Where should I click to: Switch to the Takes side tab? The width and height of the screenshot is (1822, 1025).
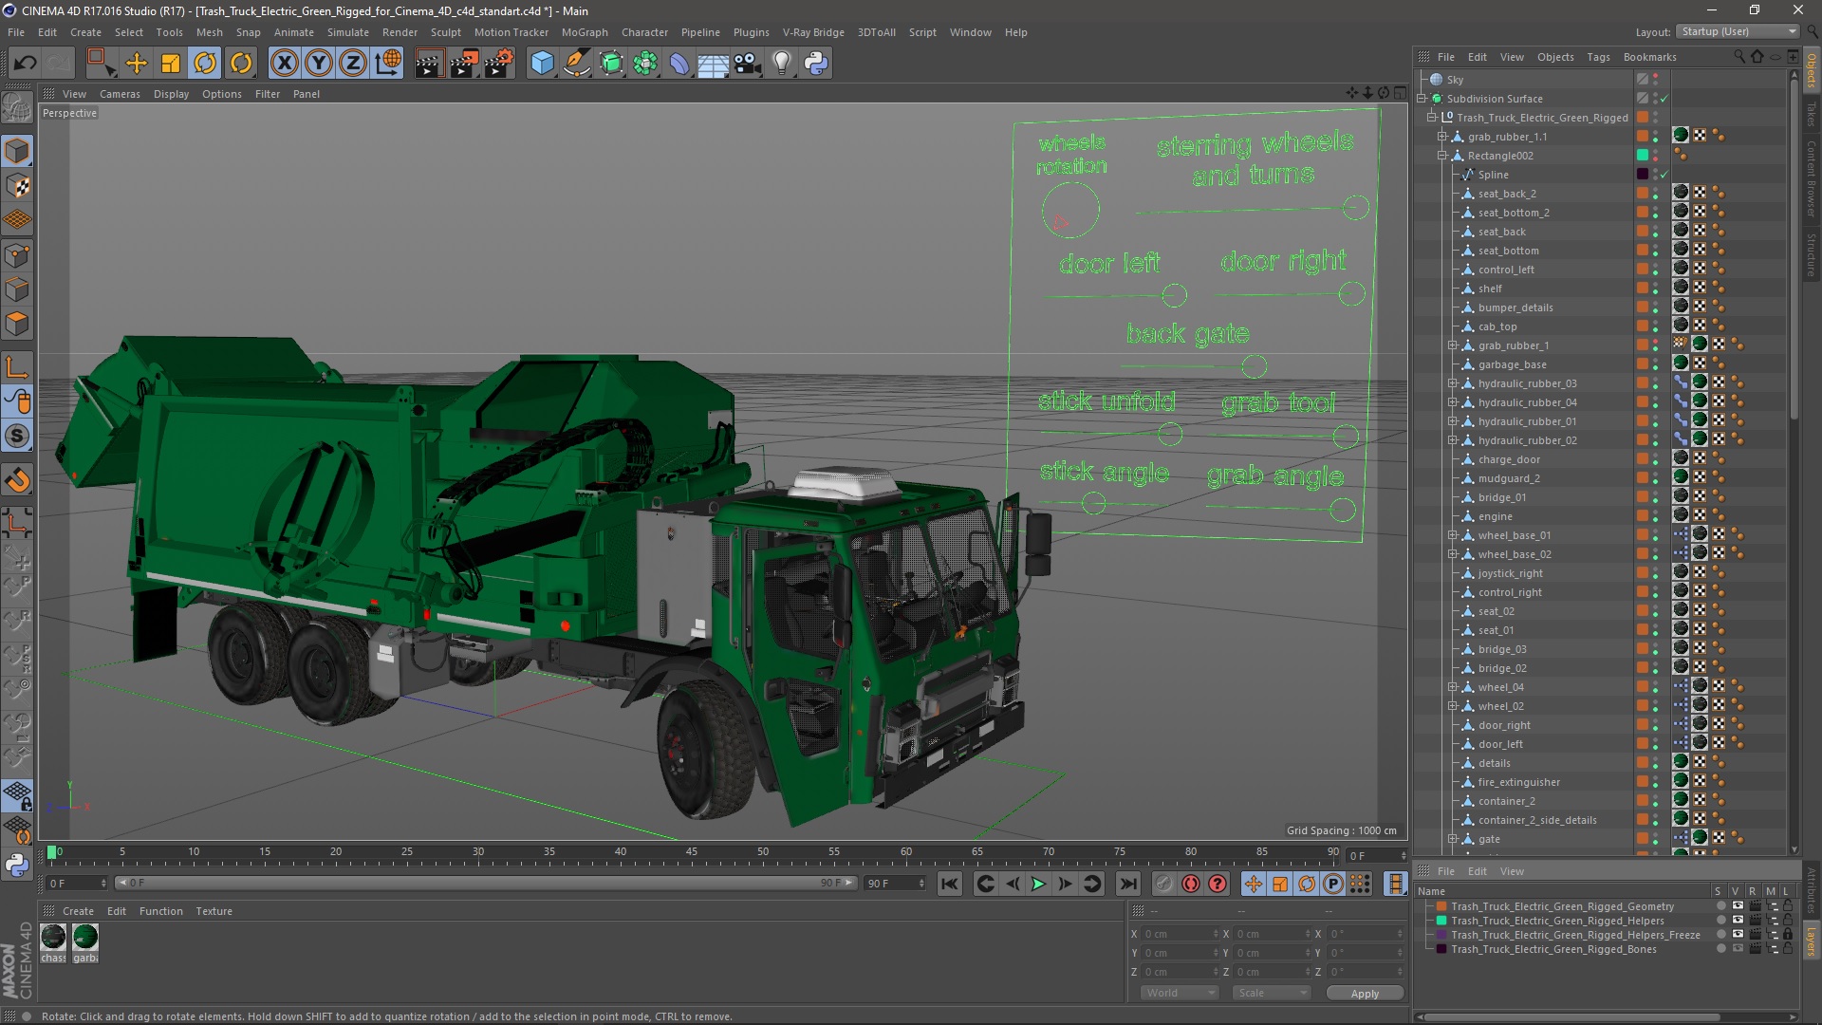1812,115
